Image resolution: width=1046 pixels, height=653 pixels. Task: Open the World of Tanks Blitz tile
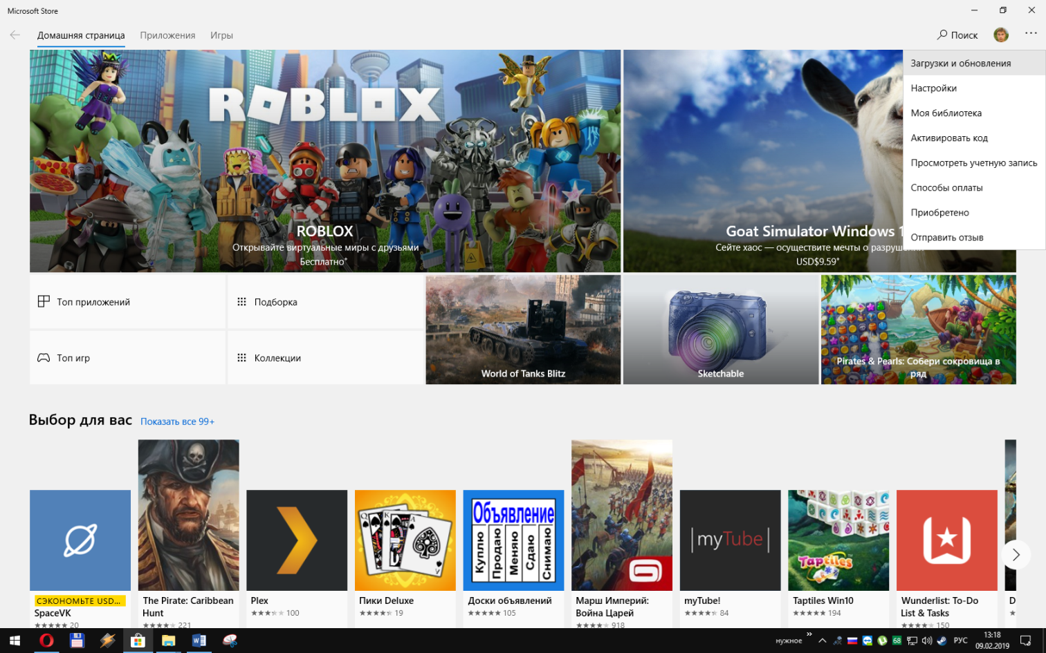coord(523,330)
